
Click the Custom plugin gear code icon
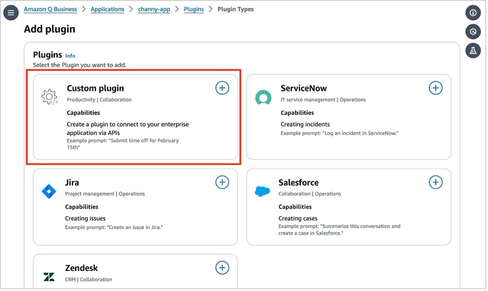50,97
